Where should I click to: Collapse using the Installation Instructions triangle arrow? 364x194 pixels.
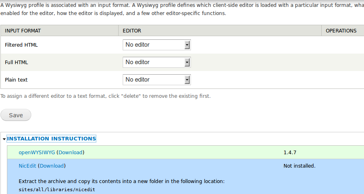[x=4, y=139]
